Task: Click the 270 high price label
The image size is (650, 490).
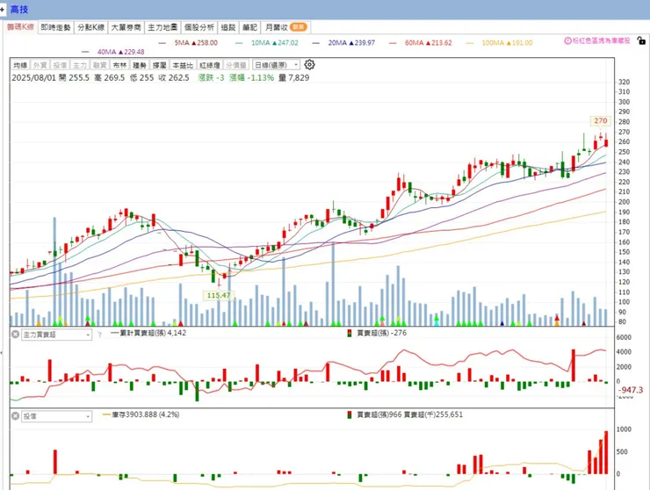Action: [x=600, y=120]
